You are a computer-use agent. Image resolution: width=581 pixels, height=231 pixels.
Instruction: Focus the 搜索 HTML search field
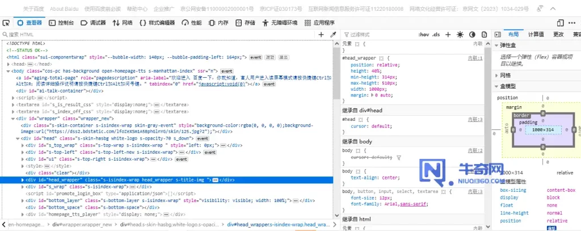(x=159, y=35)
